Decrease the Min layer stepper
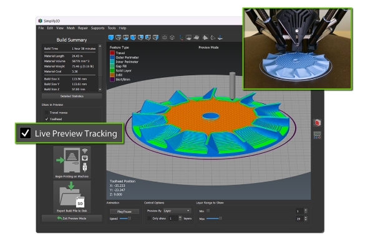 pyautogui.click(x=306, y=212)
